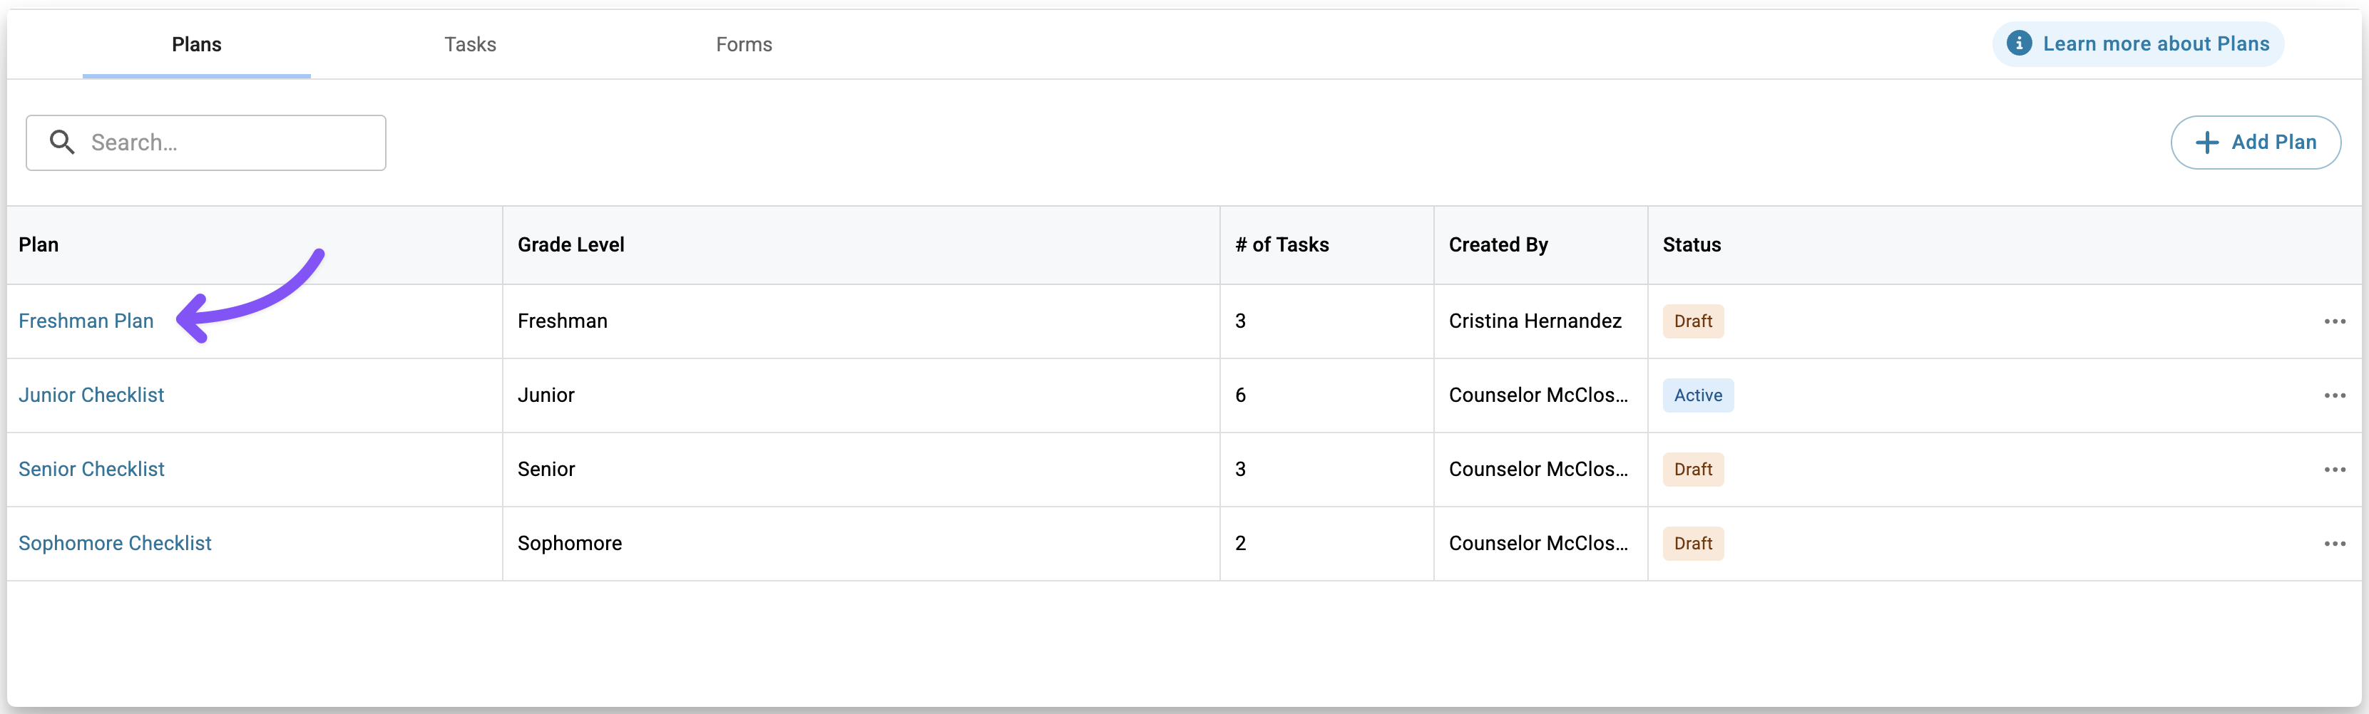Switch to the Tasks tab
Screen dimensions: 2369x714
470,44
